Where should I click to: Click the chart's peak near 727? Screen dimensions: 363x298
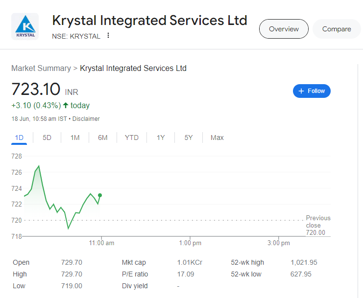pos(39,166)
